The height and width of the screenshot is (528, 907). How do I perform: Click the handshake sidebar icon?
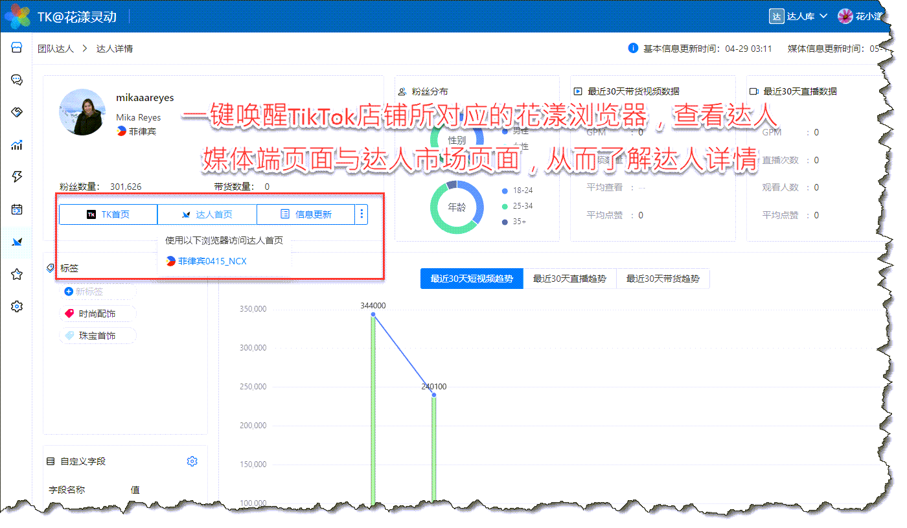[17, 113]
